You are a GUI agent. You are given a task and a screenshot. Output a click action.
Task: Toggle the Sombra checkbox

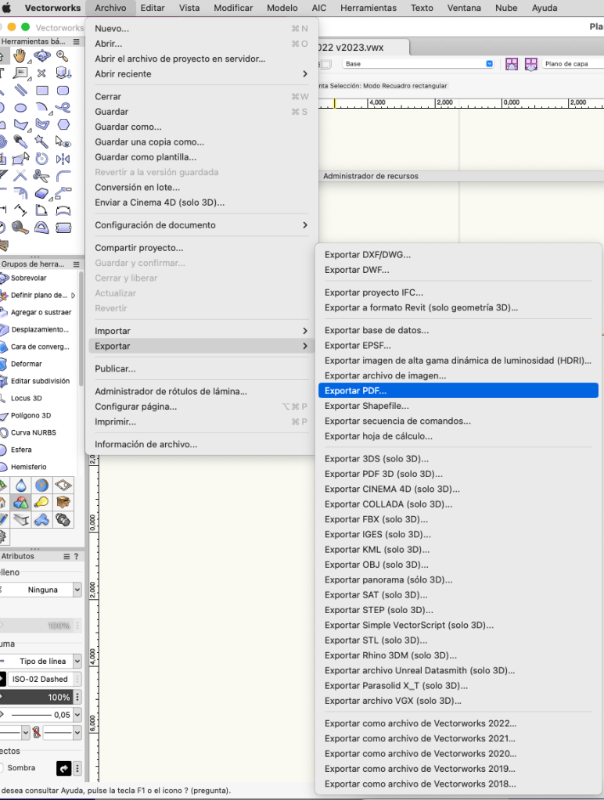coord(2,768)
